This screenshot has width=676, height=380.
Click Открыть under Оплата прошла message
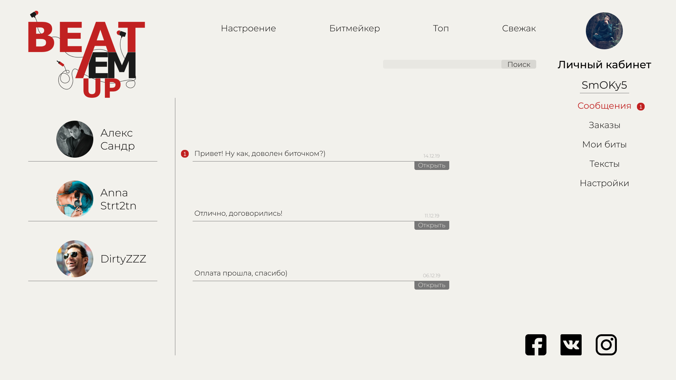[432, 285]
